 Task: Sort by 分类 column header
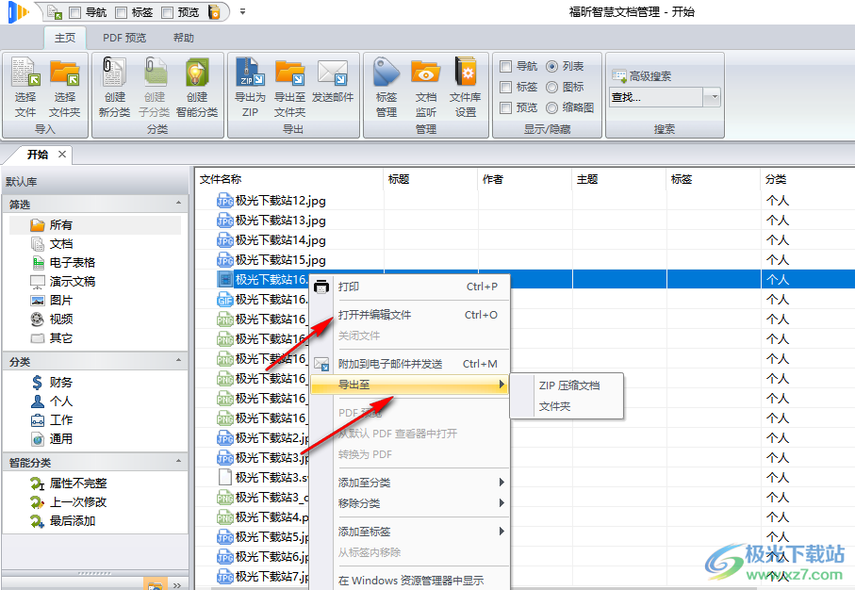click(x=808, y=179)
